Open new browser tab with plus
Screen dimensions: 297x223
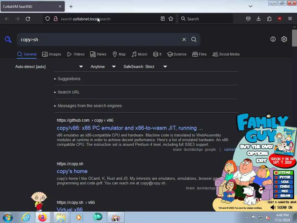[x=71, y=6]
